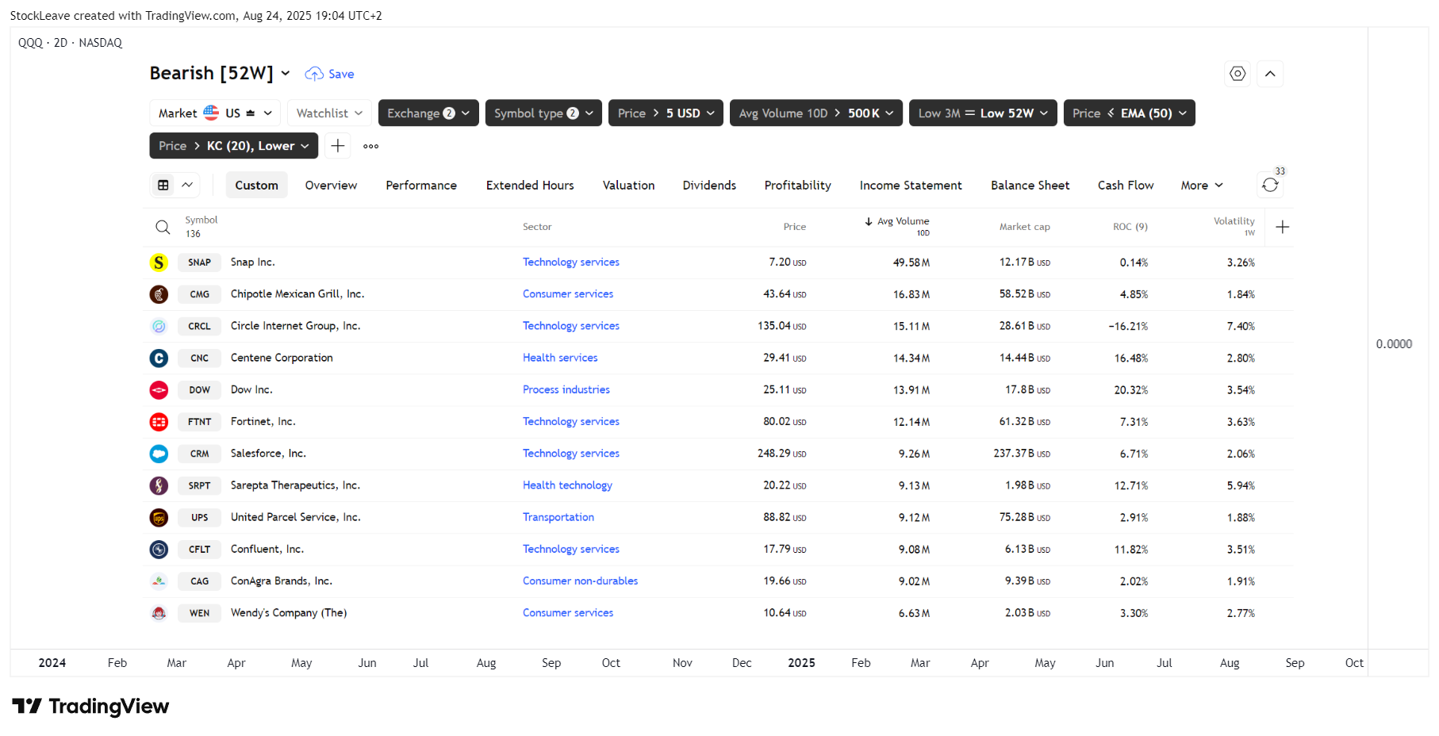
Task: Open the Bearish [52W] screen name dropdown
Action: [x=220, y=74]
